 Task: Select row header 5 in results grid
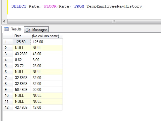8,66
